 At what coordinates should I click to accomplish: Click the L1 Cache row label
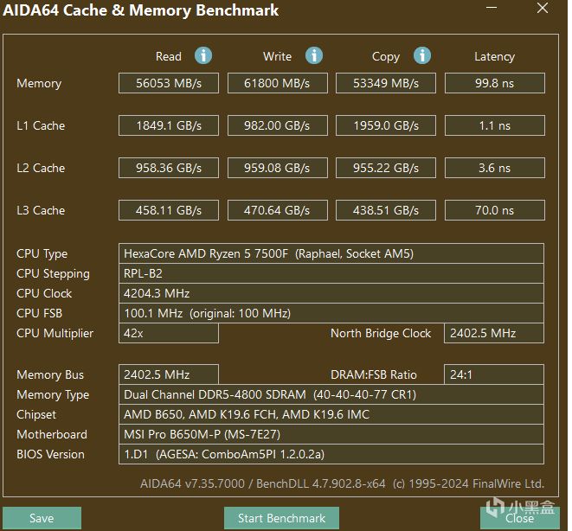coord(41,125)
